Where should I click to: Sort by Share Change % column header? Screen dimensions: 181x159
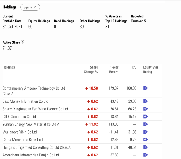click(x=91, y=69)
